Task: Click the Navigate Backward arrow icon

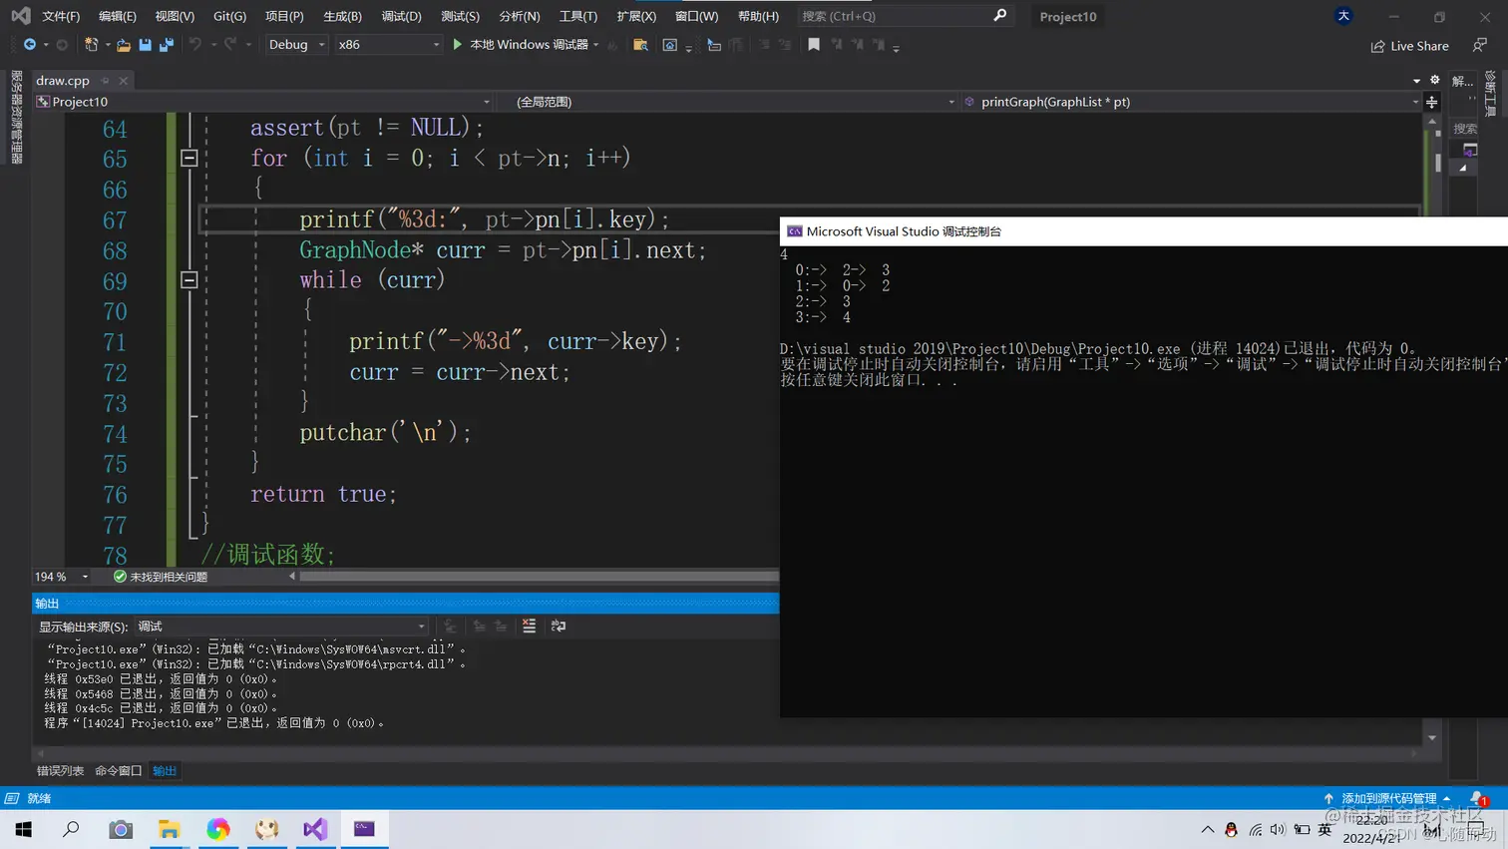Action: click(30, 45)
